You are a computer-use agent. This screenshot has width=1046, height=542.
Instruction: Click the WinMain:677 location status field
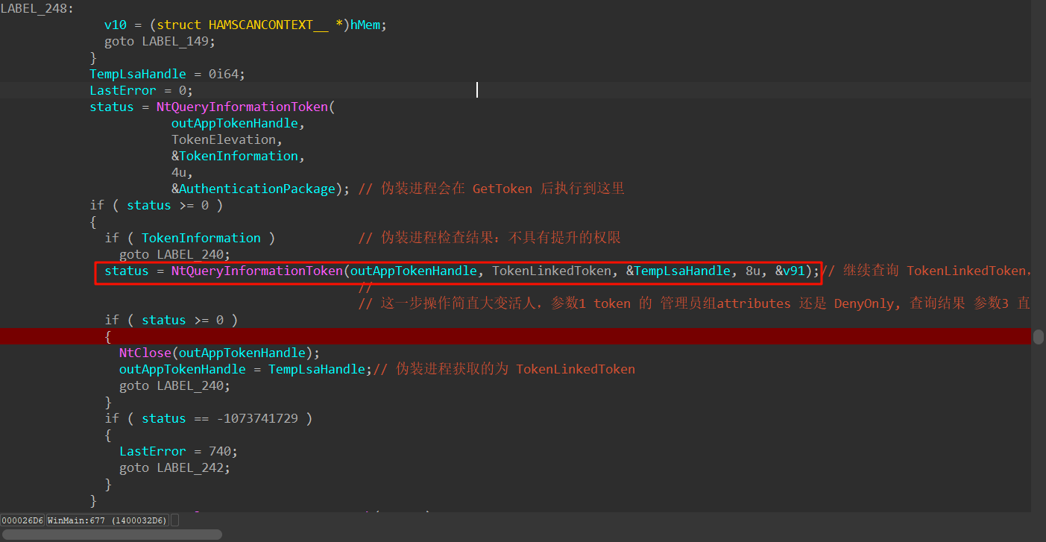tap(107, 520)
